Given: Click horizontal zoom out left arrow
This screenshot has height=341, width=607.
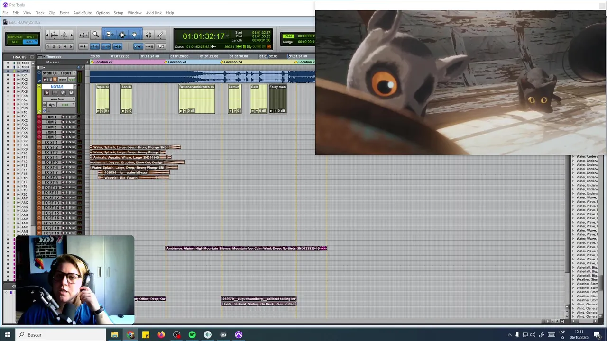Looking at the screenshot, I should tap(47, 35).
